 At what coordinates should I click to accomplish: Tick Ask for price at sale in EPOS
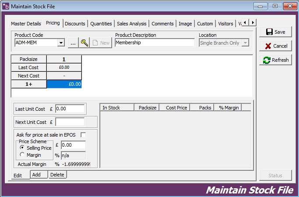[83, 134]
